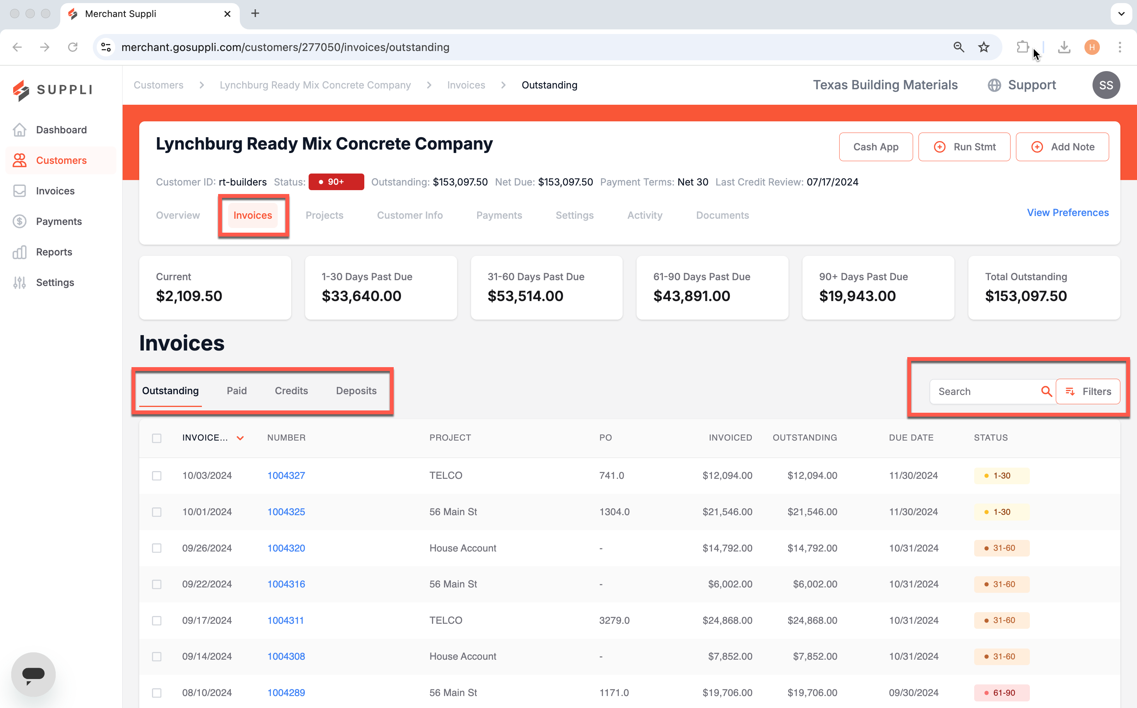Click the Total Outstanding summary card
This screenshot has height=708, width=1137.
1043,288
